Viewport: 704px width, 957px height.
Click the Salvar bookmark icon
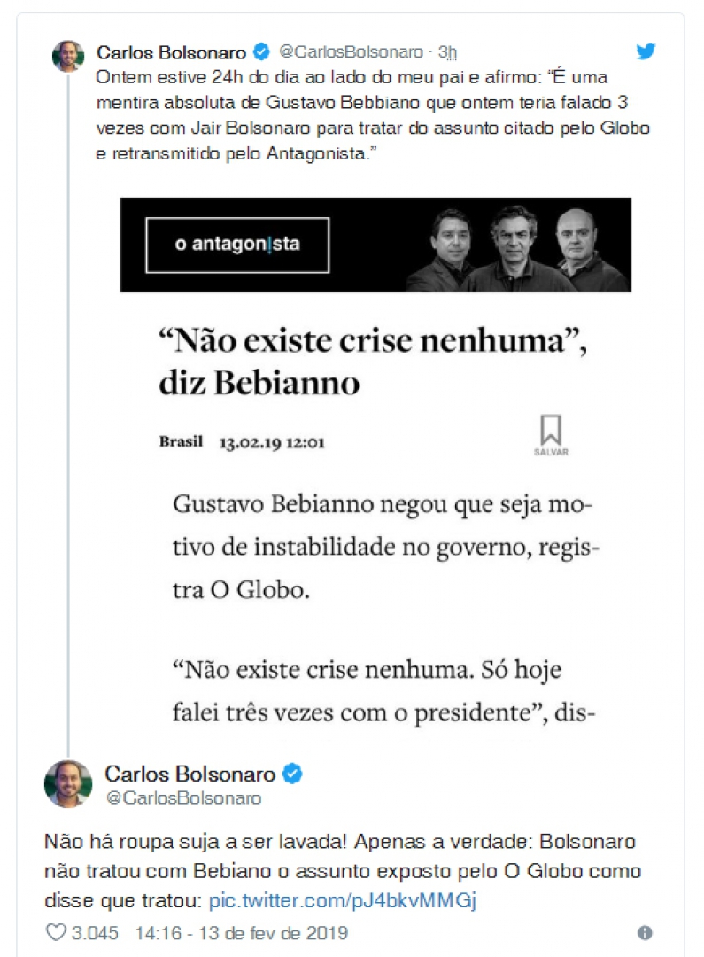551,432
